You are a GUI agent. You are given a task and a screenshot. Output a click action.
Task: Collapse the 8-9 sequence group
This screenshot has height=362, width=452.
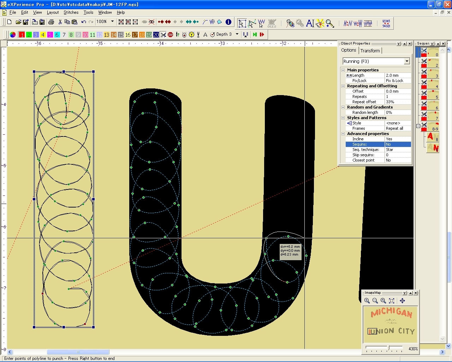pos(418,126)
